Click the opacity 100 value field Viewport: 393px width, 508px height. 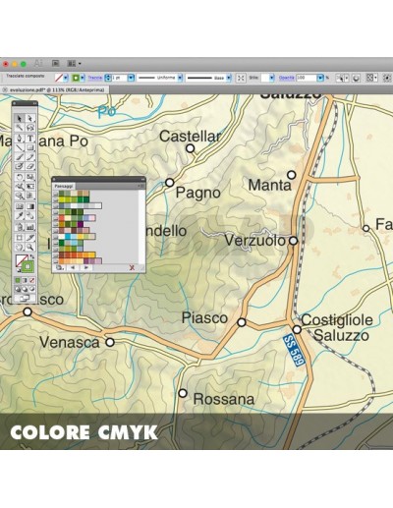[307, 78]
